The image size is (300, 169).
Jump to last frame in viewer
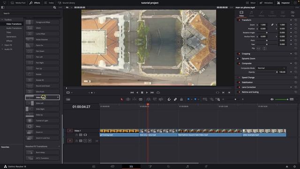pos(152,92)
